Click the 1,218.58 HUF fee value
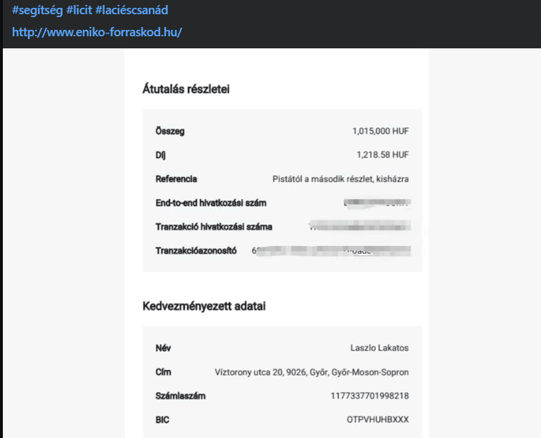Screen dimensions: 541x438 pyautogui.click(x=382, y=154)
